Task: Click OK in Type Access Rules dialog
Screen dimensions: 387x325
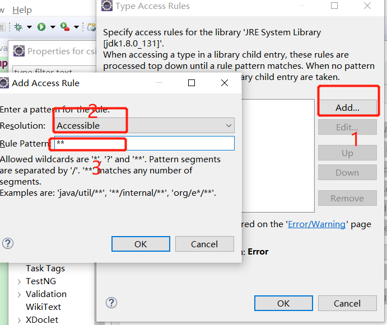Action: point(283,303)
